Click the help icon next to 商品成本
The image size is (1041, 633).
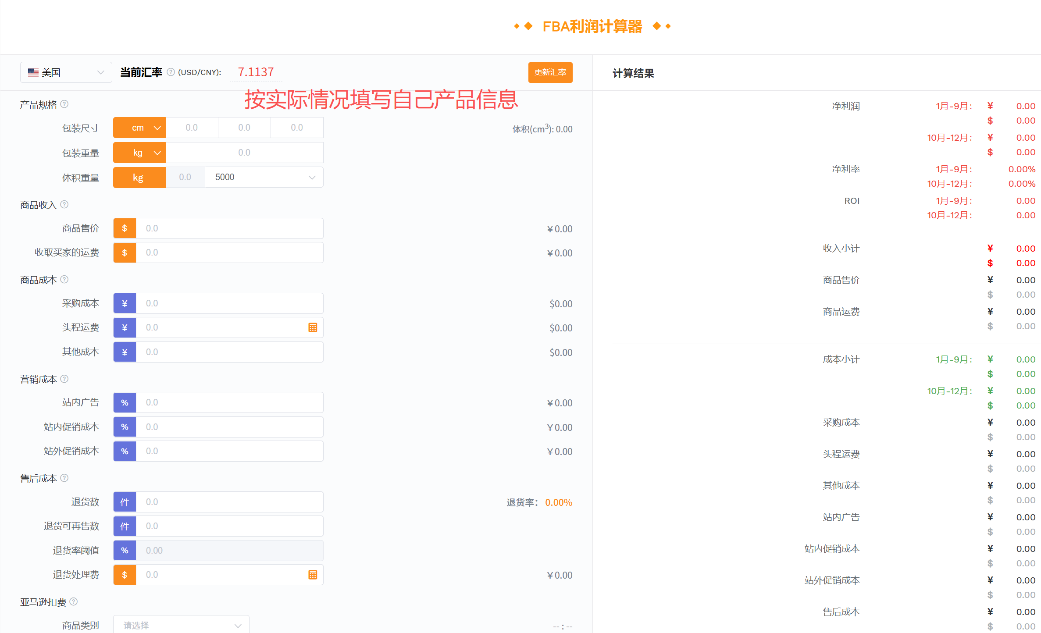64,280
